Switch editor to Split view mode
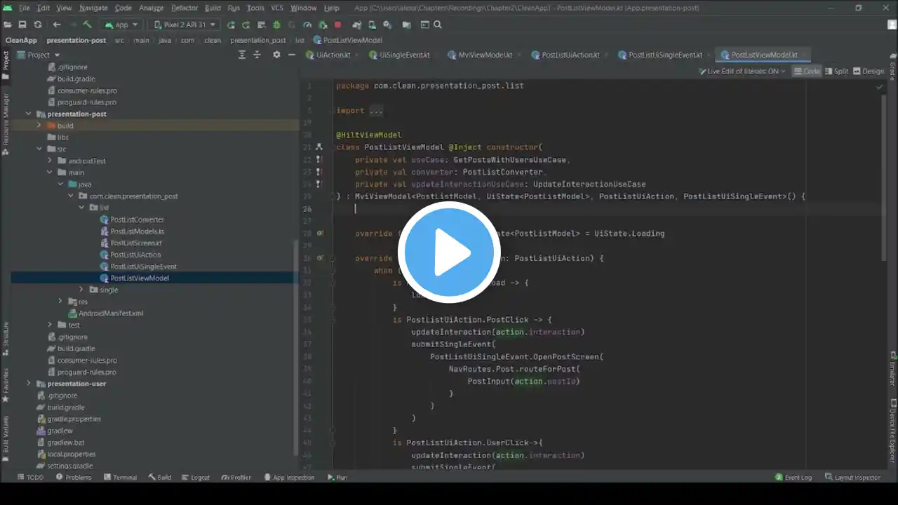The width and height of the screenshot is (898, 505). 836,71
